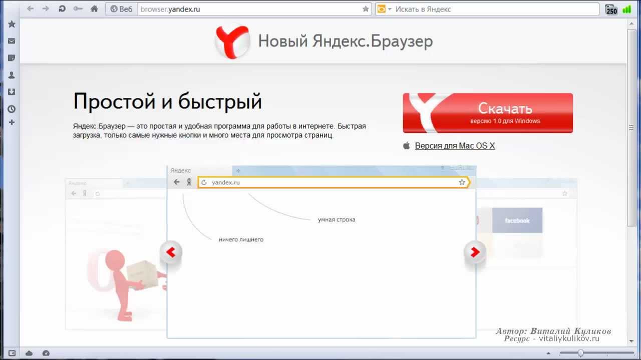Click back arrow in the preview browser
This screenshot has height=360, width=641.
(177, 182)
